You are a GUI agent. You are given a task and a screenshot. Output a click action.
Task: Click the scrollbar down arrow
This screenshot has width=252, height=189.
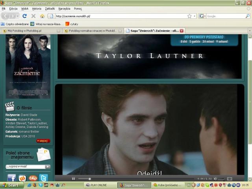click(250, 179)
